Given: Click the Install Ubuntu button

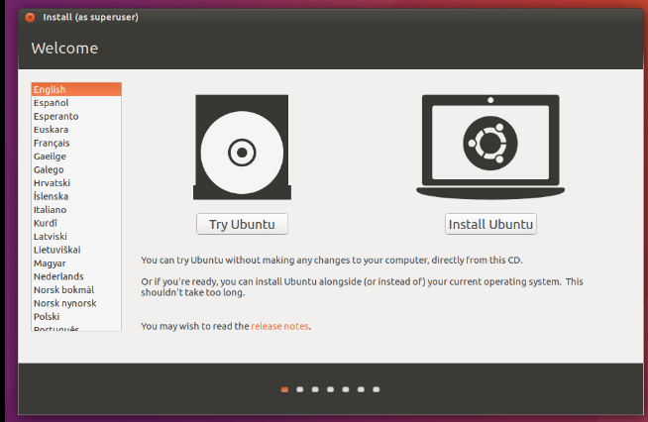Looking at the screenshot, I should (x=490, y=224).
